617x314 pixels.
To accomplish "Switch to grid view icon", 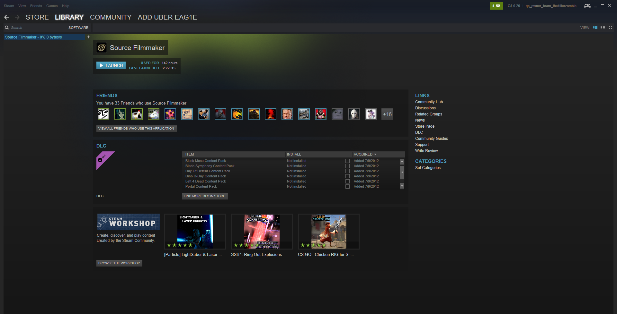I will click(x=611, y=28).
